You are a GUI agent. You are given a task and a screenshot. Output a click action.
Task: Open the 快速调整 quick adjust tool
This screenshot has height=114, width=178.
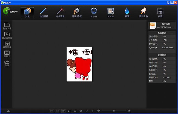tap(44, 12)
